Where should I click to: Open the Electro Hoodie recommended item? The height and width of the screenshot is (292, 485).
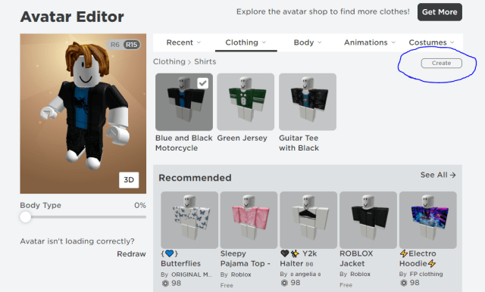(x=427, y=220)
